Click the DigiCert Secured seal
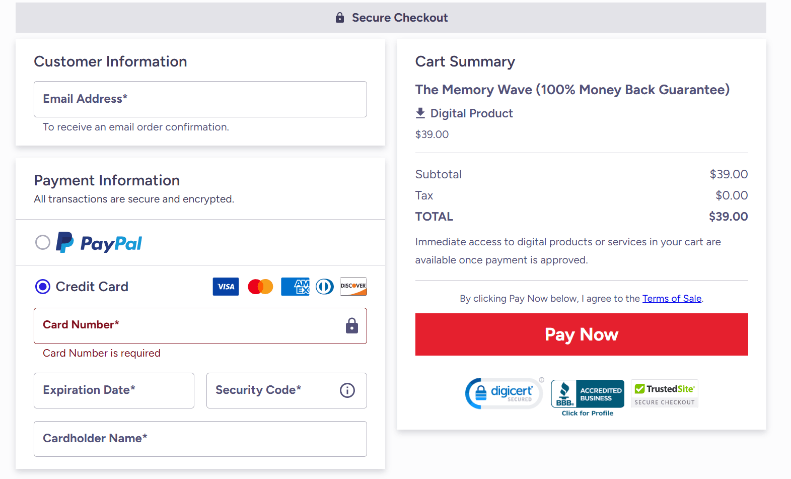The image size is (791, 479). 504,393
